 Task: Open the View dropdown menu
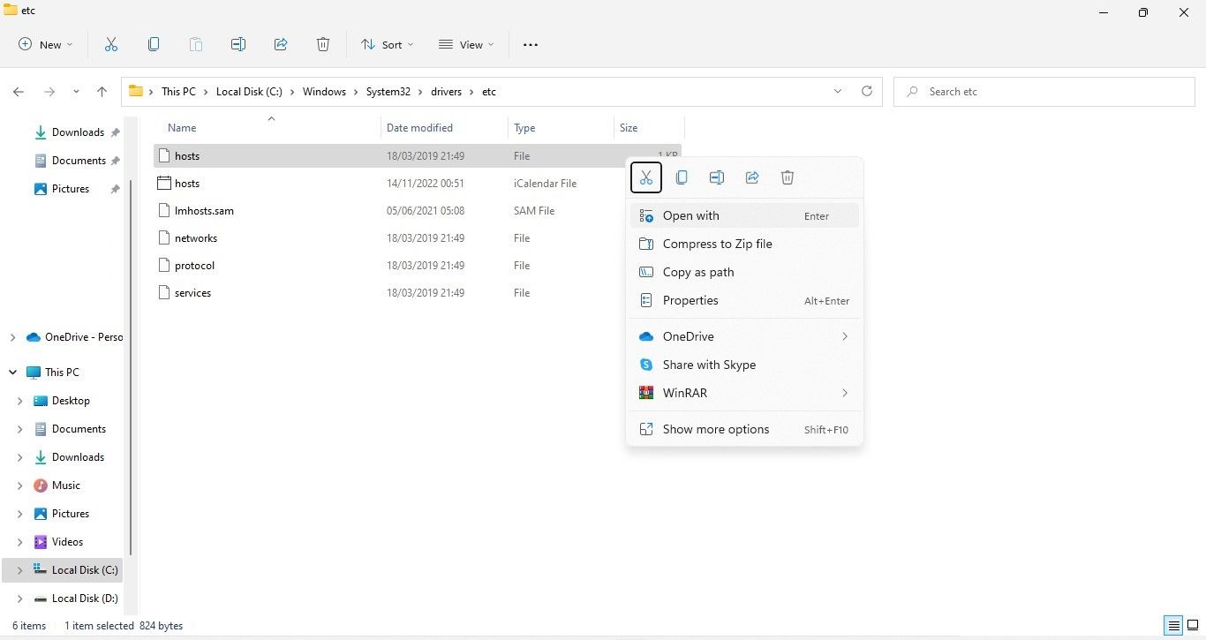coord(466,44)
